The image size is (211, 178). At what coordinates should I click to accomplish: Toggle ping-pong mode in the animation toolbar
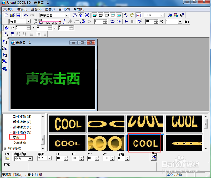click(x=113, y=21)
